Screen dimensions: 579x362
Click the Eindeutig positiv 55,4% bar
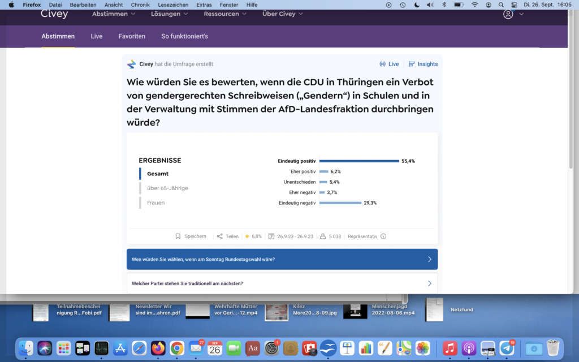point(359,161)
